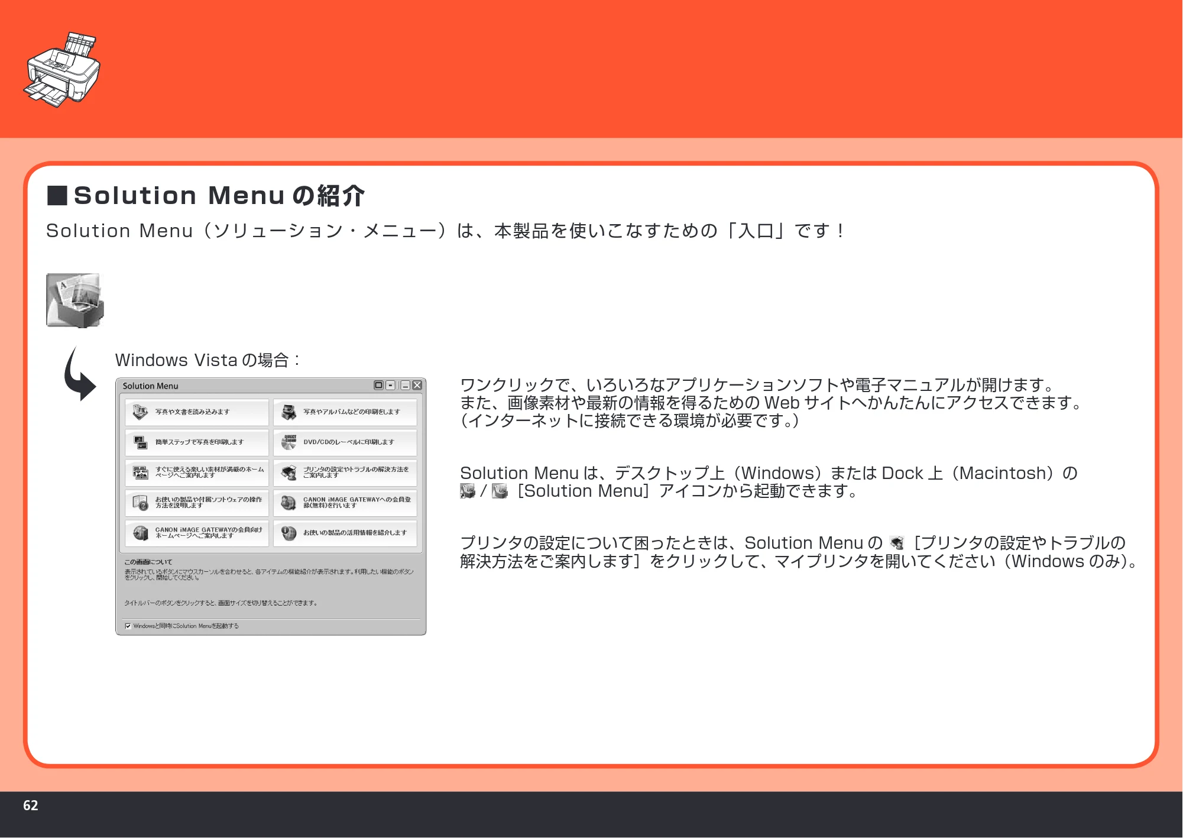Click the large Solution Menu desktop icon
This screenshot has width=1183, height=838.
pyautogui.click(x=75, y=300)
